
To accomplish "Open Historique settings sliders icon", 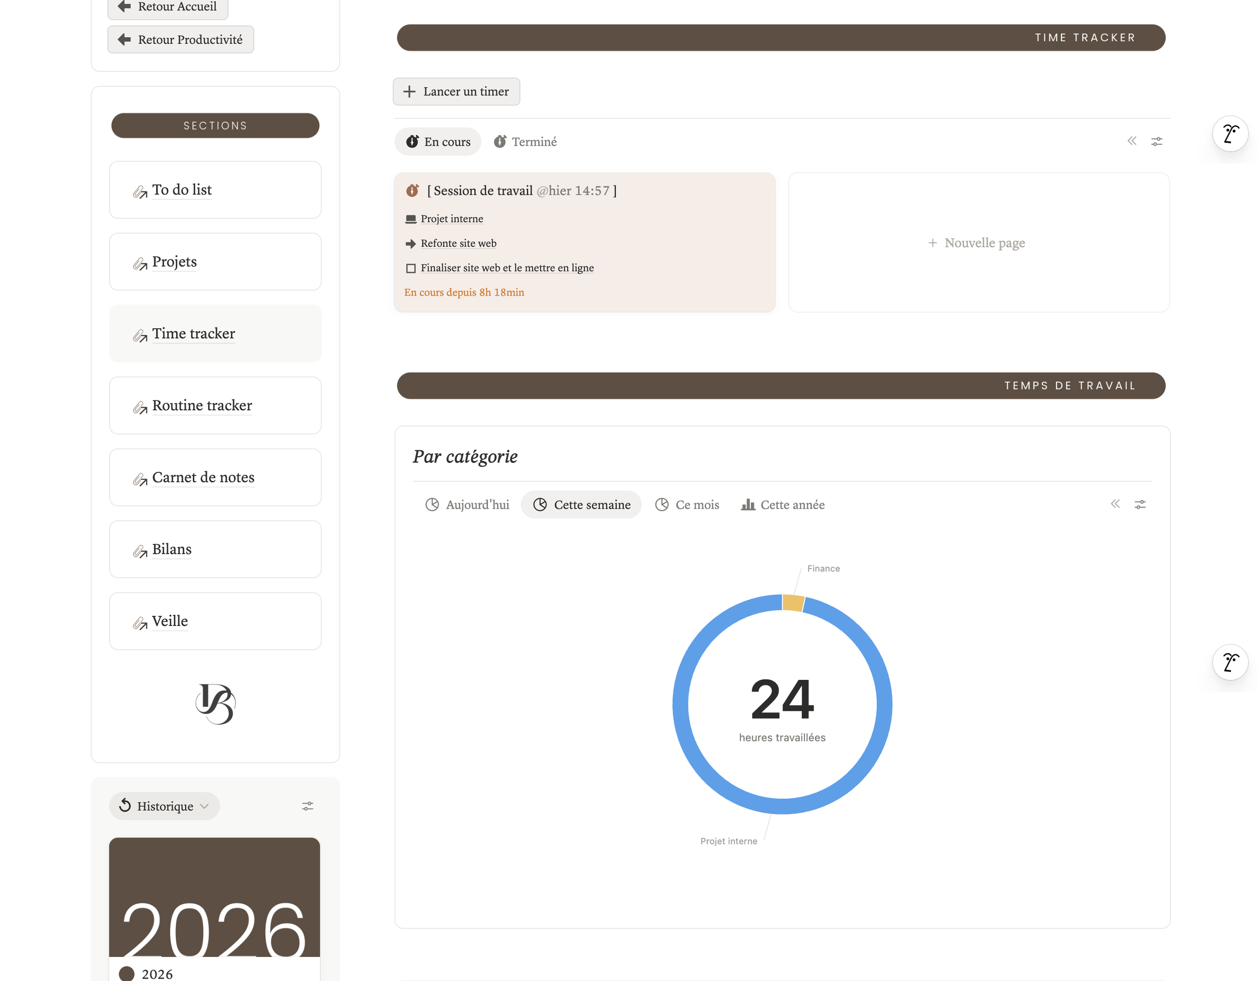I will (308, 806).
